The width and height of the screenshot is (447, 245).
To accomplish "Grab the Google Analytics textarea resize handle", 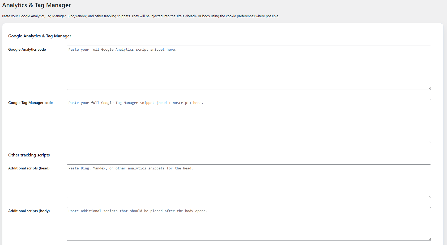I will pos(429,88).
